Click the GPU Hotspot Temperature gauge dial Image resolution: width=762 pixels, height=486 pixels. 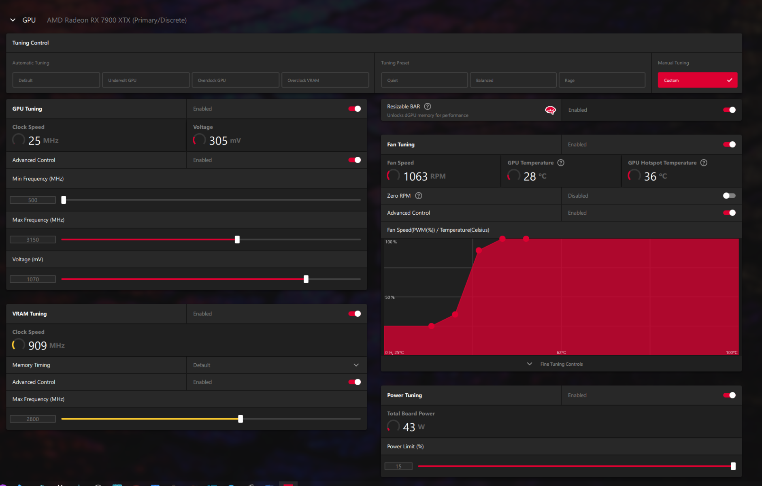[x=634, y=175]
